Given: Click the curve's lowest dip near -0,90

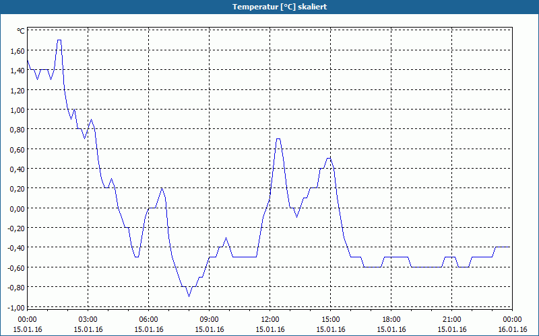Looking at the screenshot, I should 189,296.
